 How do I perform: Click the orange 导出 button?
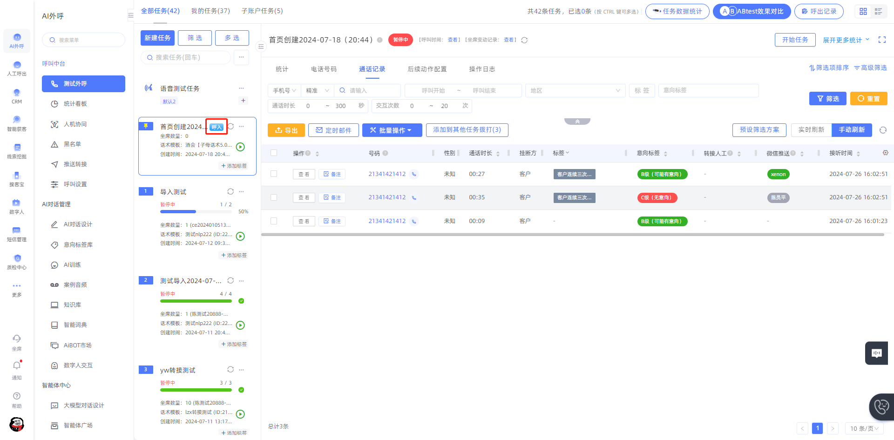pyautogui.click(x=286, y=130)
